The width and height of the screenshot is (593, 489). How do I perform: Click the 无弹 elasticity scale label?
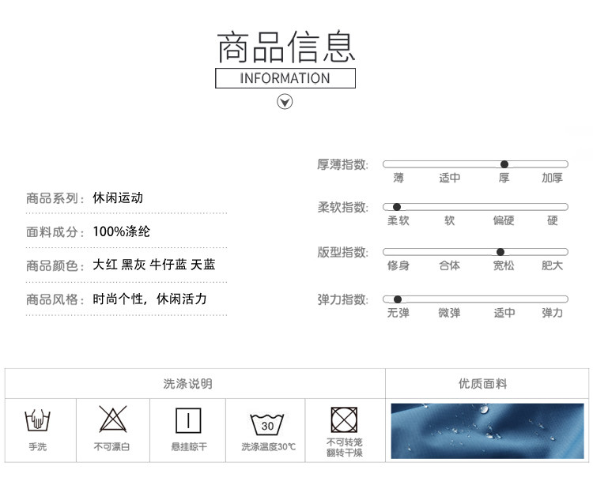[398, 313]
